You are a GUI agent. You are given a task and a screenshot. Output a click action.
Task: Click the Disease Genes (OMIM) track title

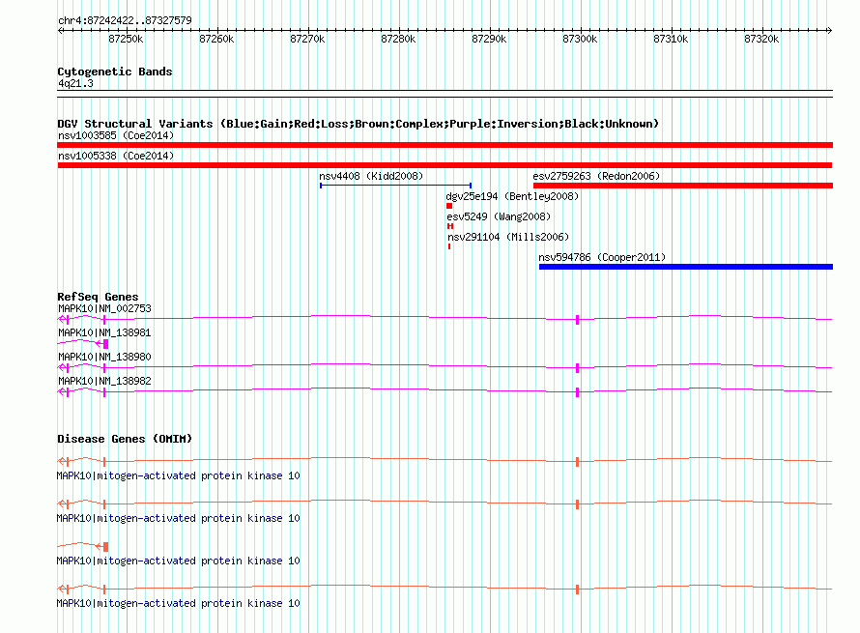click(x=125, y=439)
